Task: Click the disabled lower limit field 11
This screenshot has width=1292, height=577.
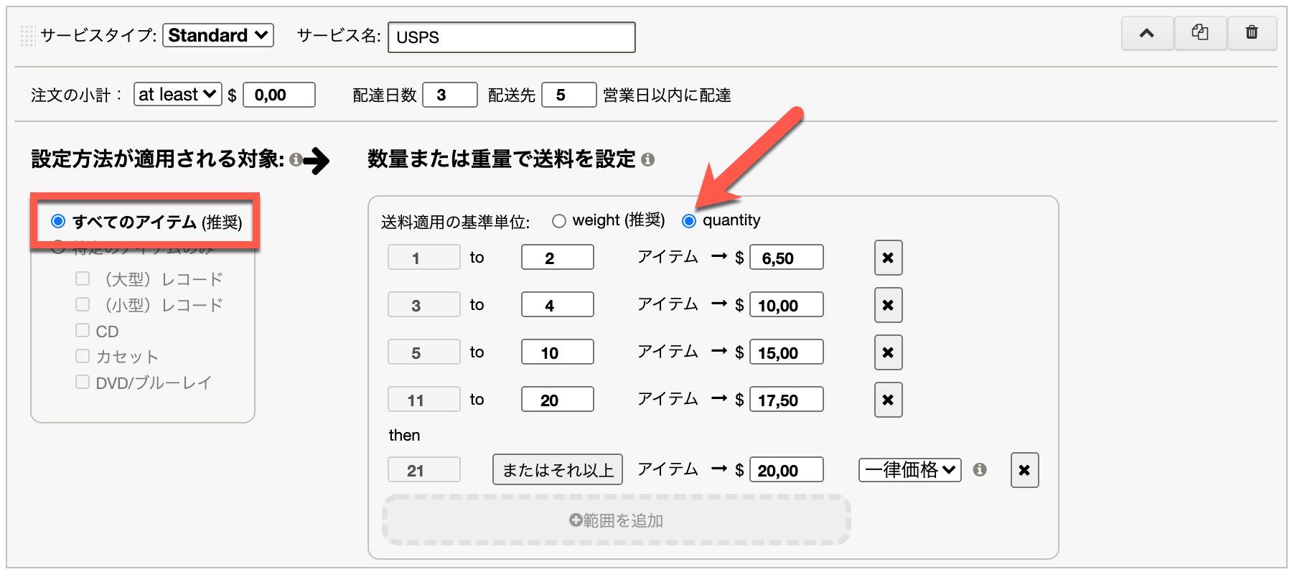Action: (424, 399)
